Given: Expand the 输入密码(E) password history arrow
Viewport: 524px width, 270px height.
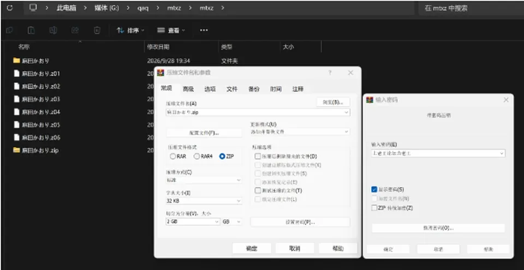Looking at the screenshot, I should click(x=501, y=153).
